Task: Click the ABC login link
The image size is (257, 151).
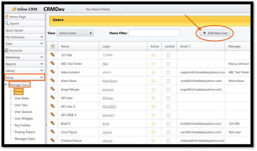Action: pos(106,64)
